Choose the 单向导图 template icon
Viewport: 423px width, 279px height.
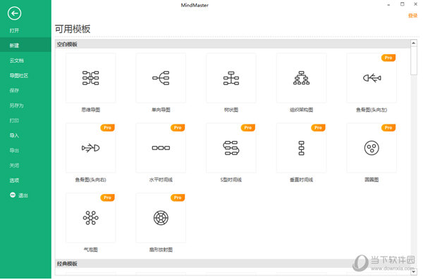[161, 78]
